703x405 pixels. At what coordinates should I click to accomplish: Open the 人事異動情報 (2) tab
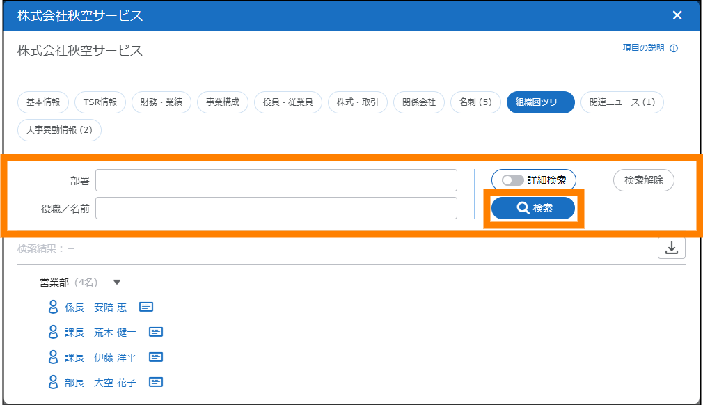click(x=59, y=129)
